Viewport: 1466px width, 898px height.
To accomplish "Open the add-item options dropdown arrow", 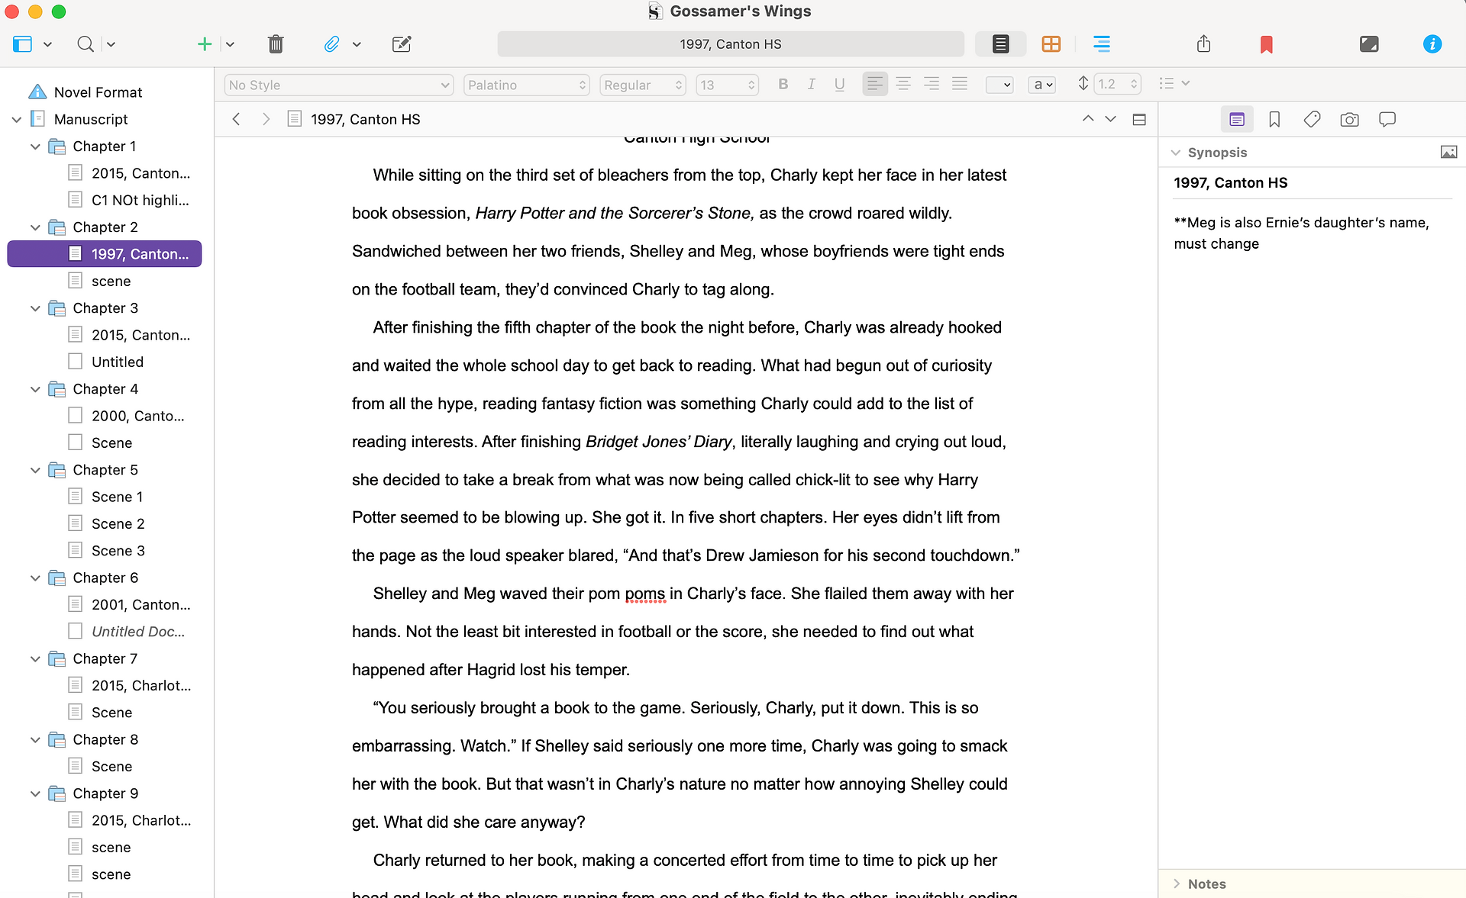I will 230,44.
